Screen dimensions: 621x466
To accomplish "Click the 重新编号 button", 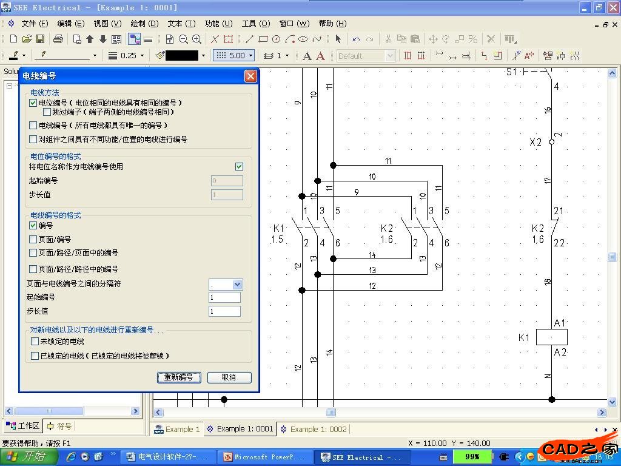I will (x=179, y=377).
